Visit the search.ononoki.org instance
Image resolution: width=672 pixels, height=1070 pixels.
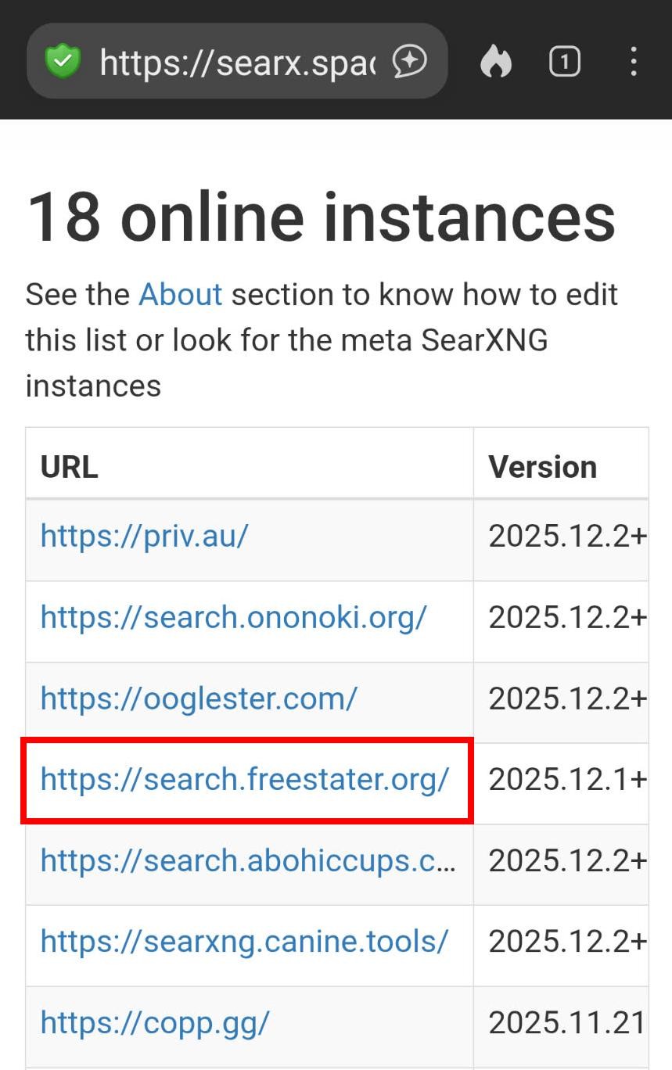click(233, 617)
